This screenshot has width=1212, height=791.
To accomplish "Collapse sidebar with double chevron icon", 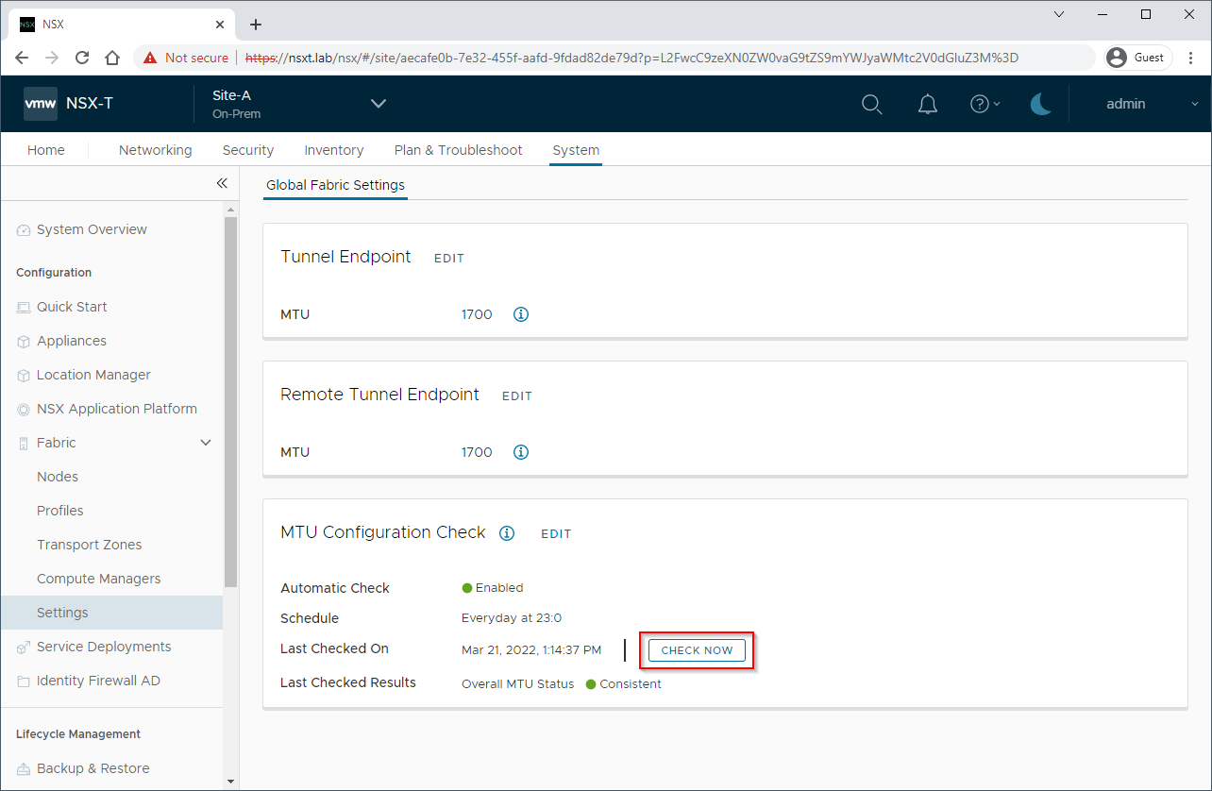I will (222, 183).
